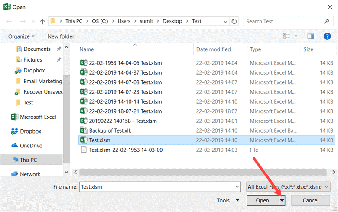Click the Help question mark icon
The width and height of the screenshot is (338, 212).
tap(327, 36)
